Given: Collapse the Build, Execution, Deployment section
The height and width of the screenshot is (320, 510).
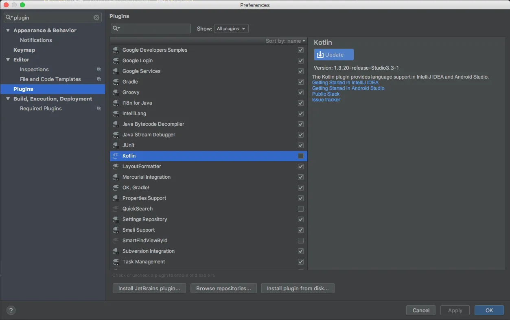Looking at the screenshot, I should pos(8,99).
